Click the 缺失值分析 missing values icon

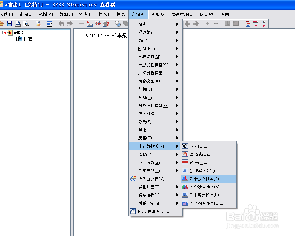pos(133,179)
